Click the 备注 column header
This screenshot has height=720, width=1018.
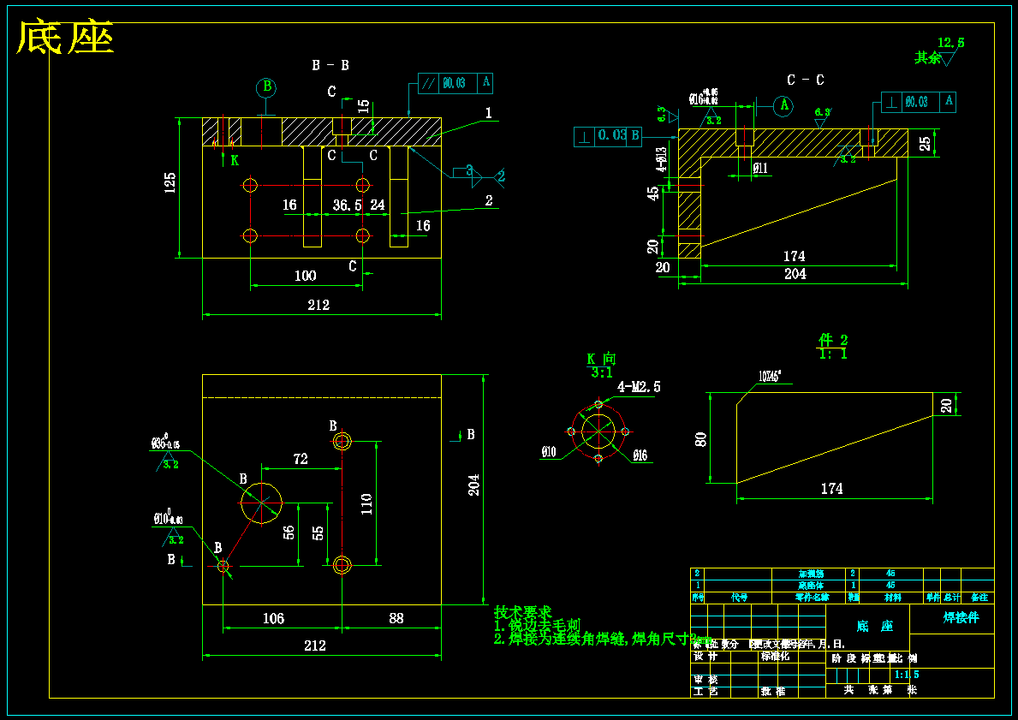click(x=979, y=598)
